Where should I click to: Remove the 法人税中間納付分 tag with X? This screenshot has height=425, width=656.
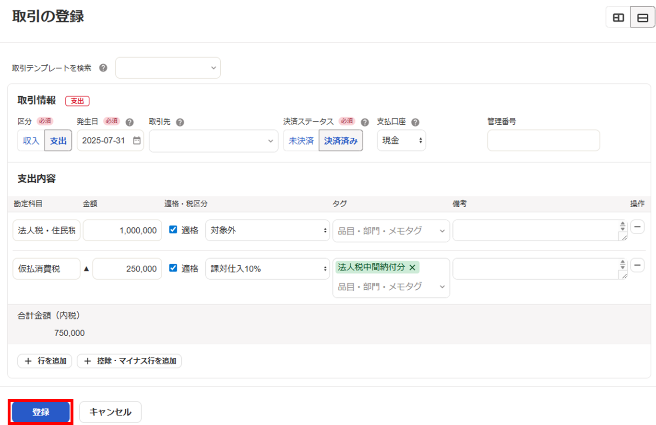412,267
